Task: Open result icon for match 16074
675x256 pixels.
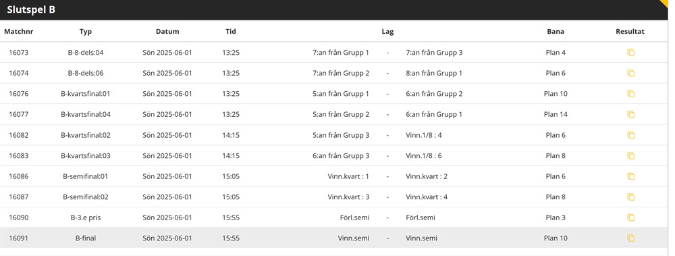Action: click(x=630, y=73)
